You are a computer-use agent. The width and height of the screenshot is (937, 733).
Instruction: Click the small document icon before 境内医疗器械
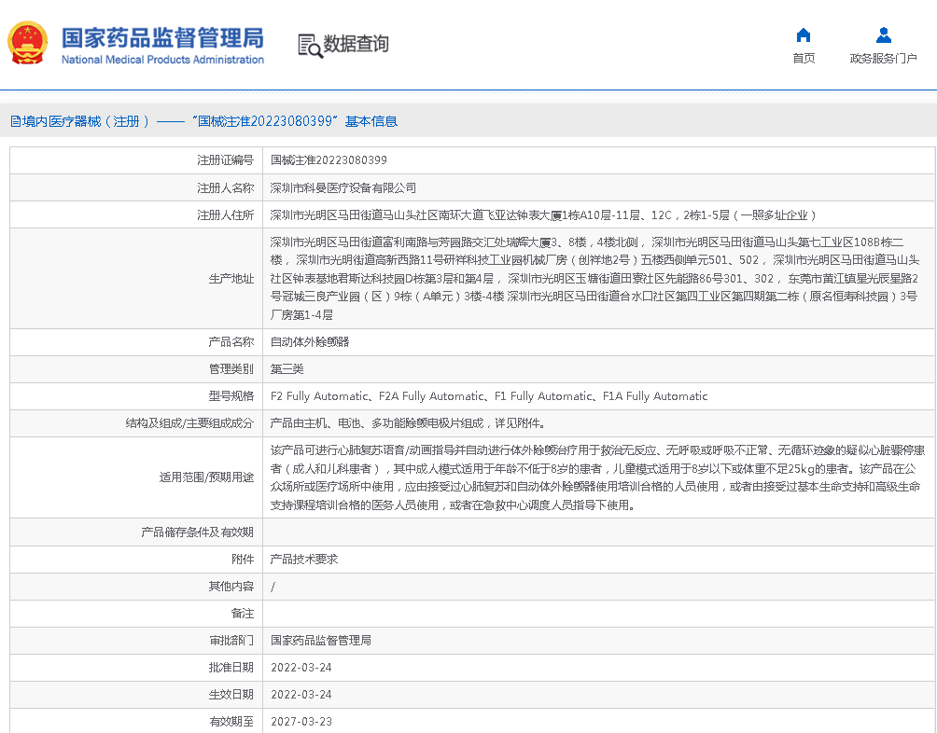[x=15, y=121]
